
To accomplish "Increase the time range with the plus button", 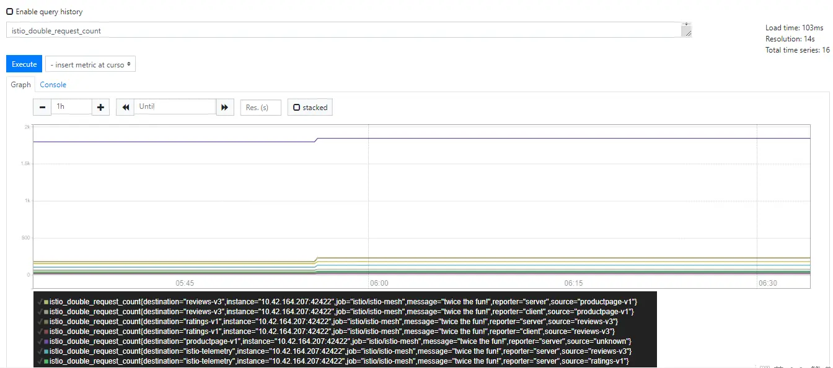I will click(x=101, y=107).
